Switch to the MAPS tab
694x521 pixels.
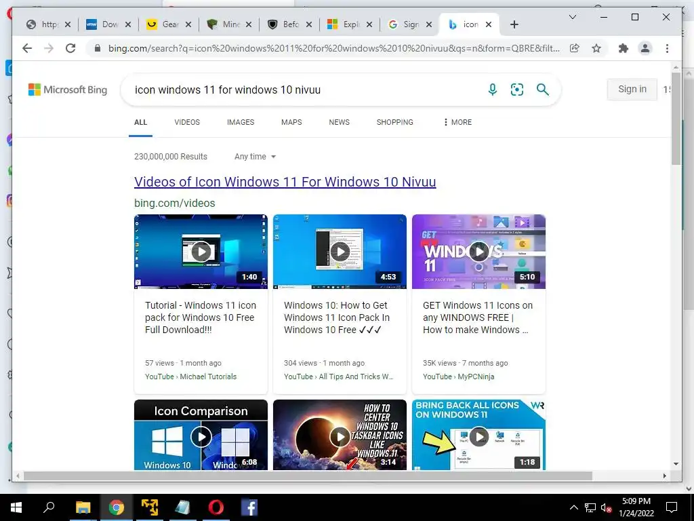point(291,122)
